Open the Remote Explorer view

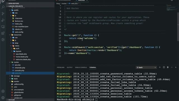(3, 27)
